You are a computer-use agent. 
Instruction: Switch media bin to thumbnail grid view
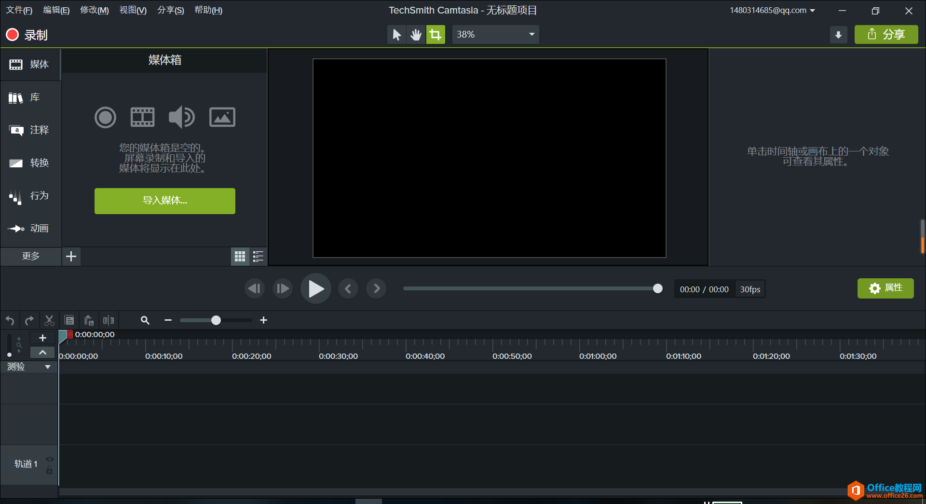240,256
